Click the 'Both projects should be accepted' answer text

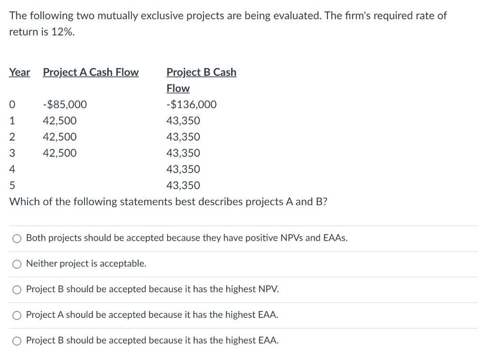pyautogui.click(x=186, y=238)
